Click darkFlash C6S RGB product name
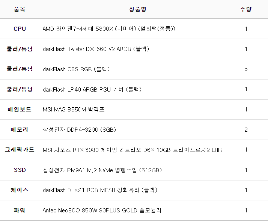 tap(76, 69)
